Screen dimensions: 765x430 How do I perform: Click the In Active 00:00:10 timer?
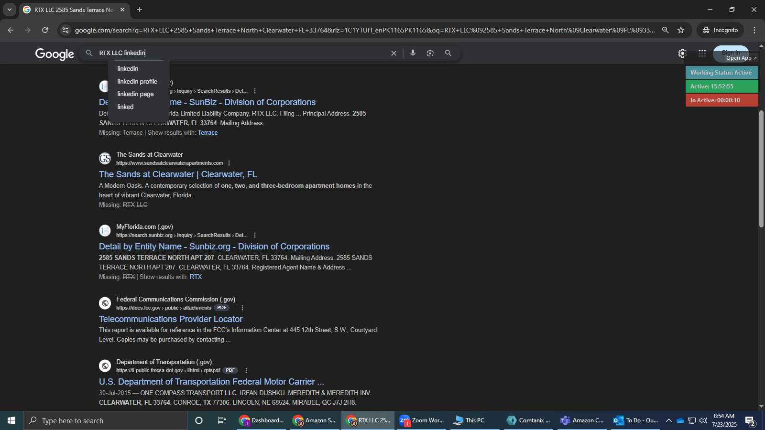[721, 100]
